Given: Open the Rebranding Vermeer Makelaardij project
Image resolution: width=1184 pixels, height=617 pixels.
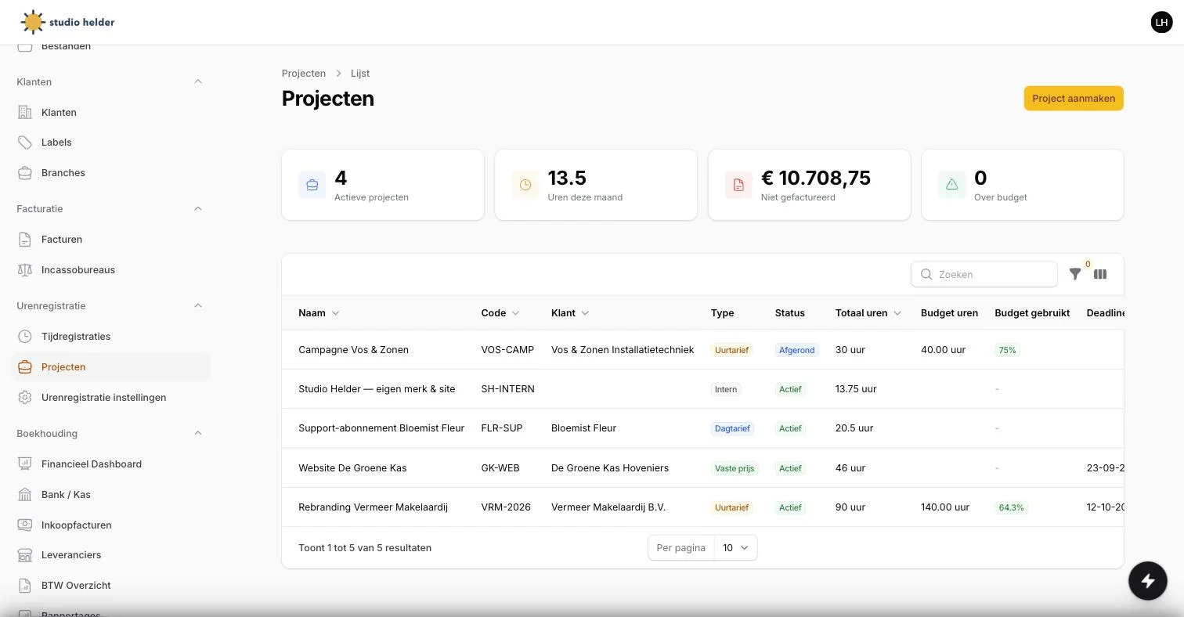Looking at the screenshot, I should click(x=373, y=507).
